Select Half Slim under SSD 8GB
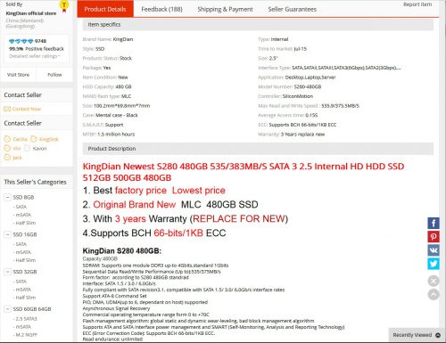The width and height of the screenshot is (446, 343). click(x=25, y=223)
